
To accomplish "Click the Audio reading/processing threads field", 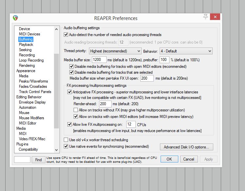I will tap(123, 42).
